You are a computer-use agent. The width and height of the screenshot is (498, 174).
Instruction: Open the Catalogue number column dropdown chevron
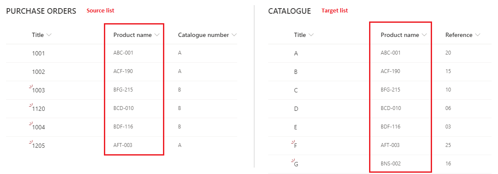[235, 35]
